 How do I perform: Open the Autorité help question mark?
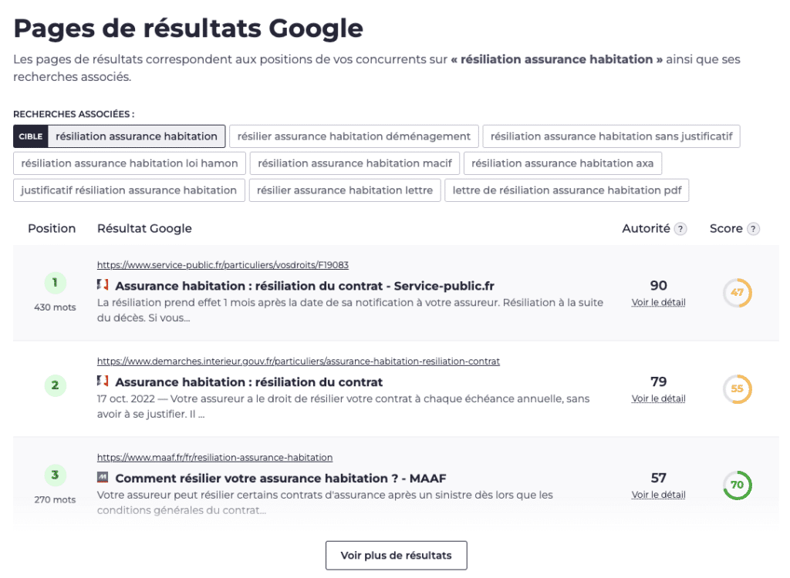(x=682, y=228)
